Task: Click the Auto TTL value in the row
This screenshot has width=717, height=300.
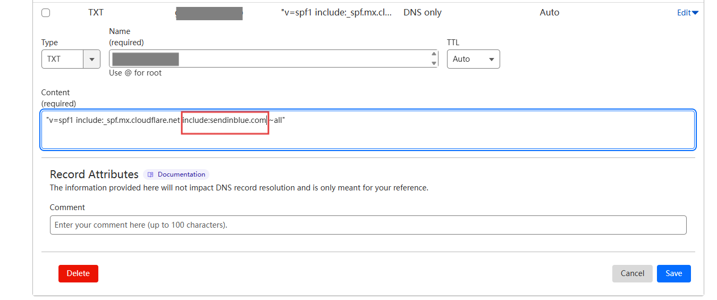Action: point(549,13)
